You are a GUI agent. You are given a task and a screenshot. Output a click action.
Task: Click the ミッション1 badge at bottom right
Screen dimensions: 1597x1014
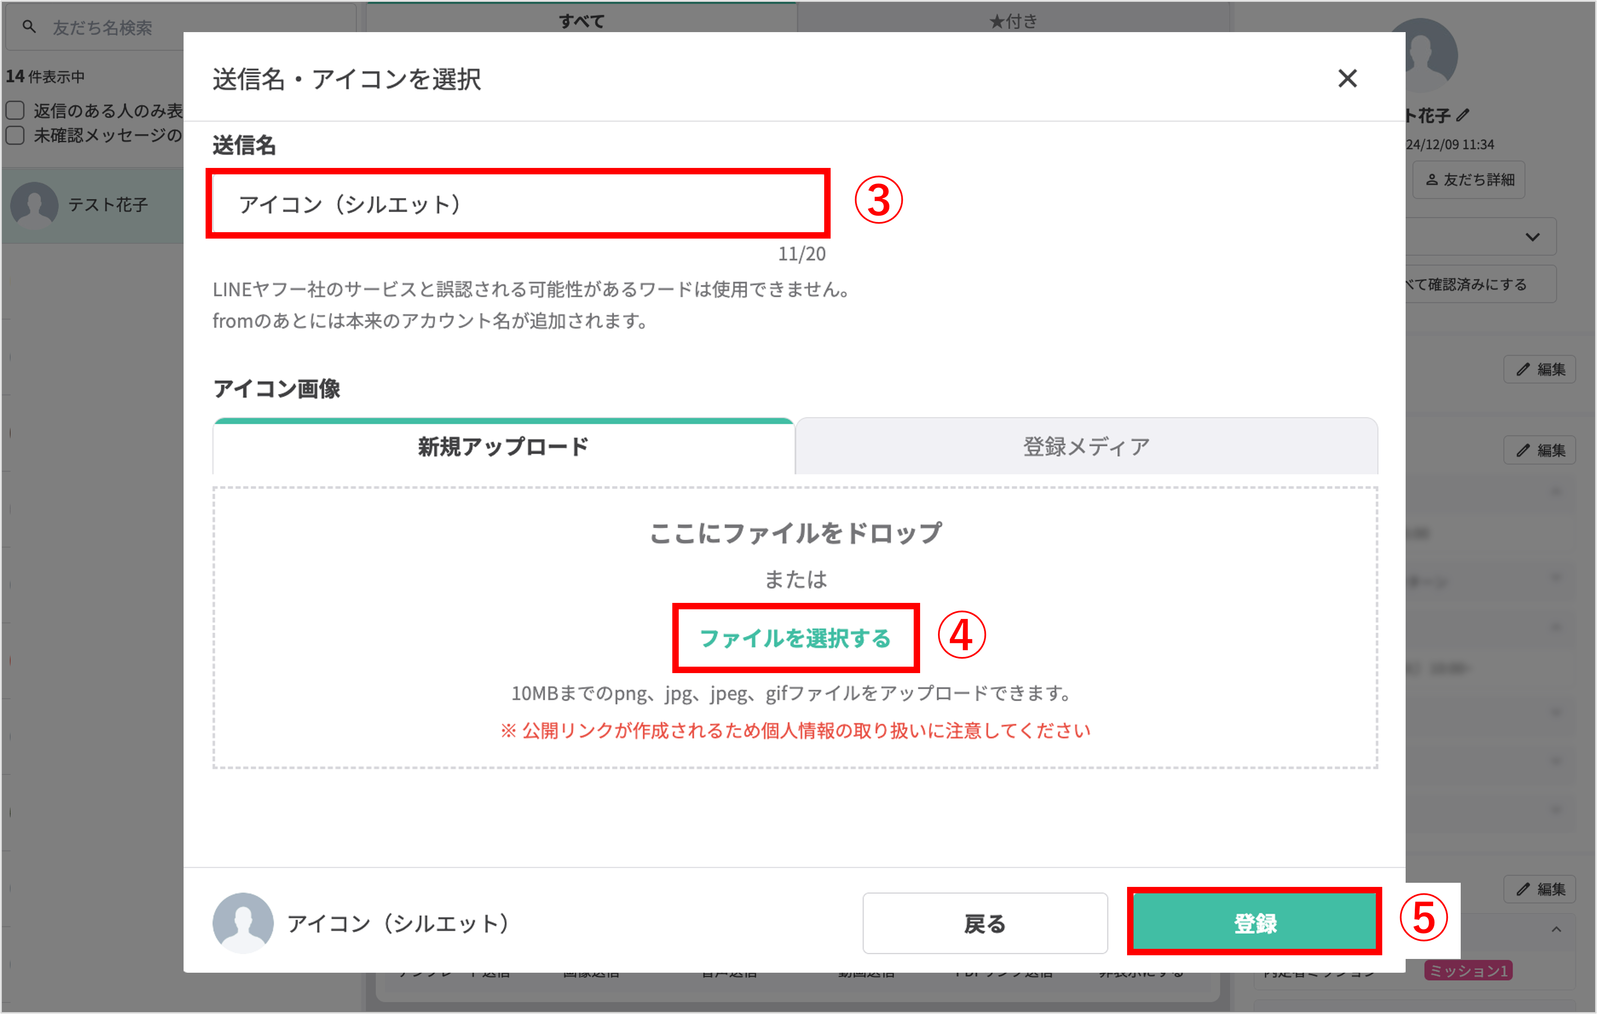pos(1468,970)
